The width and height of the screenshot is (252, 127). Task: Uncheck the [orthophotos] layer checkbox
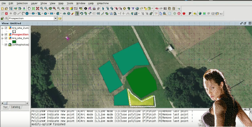[6, 45]
